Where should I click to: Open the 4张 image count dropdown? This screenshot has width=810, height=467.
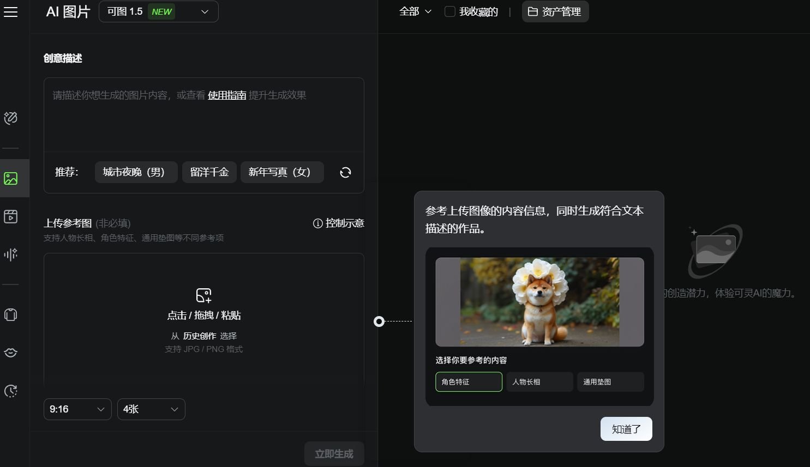click(x=151, y=409)
